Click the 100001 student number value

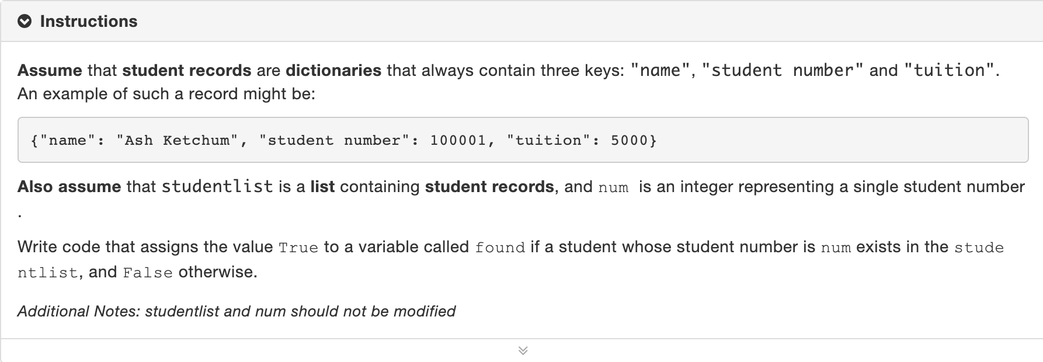point(458,140)
